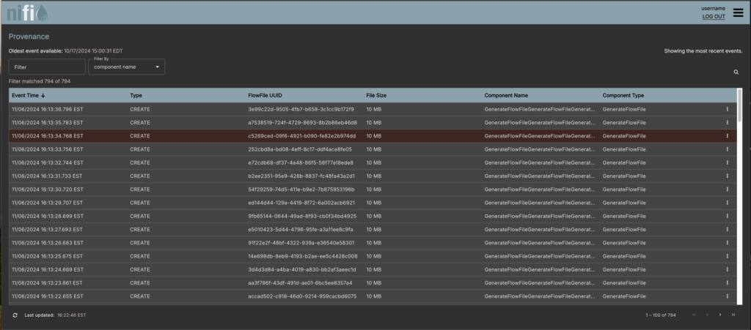Click Filter matched 794 of 794 text
This screenshot has height=330, width=751.
(x=40, y=82)
